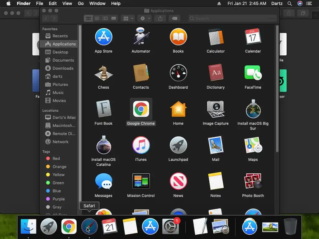Select the Dashboard app icon
This screenshot has height=239, width=319.
[x=178, y=73]
